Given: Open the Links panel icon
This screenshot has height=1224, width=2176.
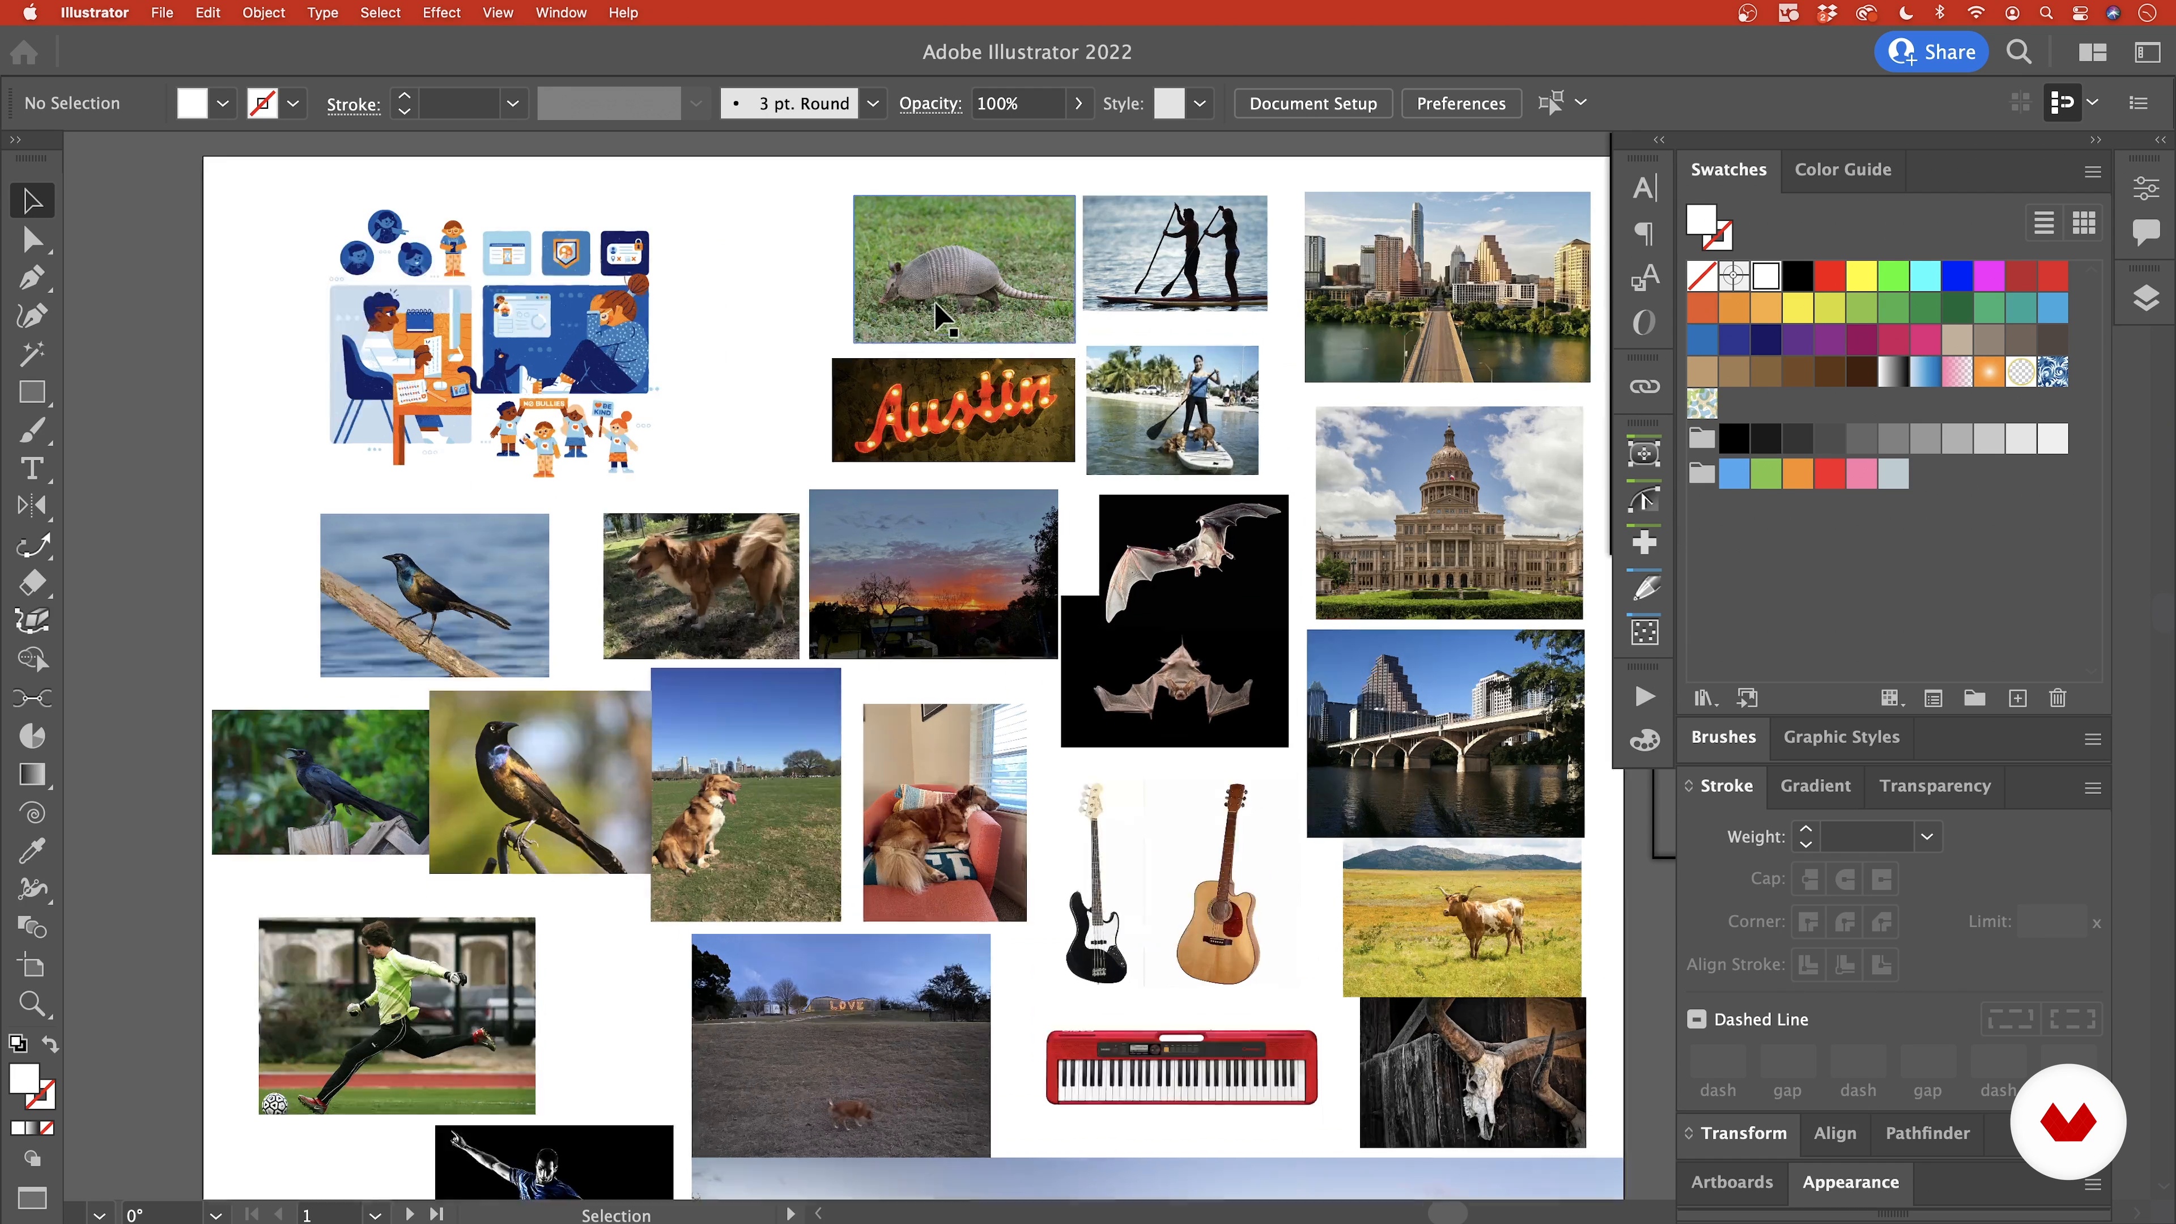Looking at the screenshot, I should click(x=1644, y=387).
